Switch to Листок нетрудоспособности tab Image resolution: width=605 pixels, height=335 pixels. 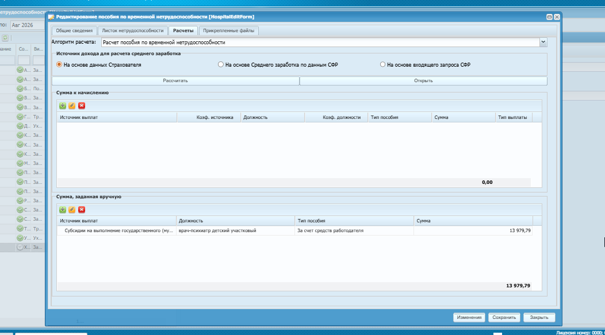(x=133, y=30)
